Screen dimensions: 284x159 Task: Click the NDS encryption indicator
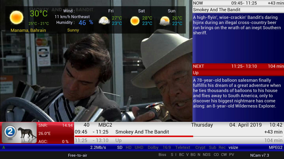coord(206,155)
